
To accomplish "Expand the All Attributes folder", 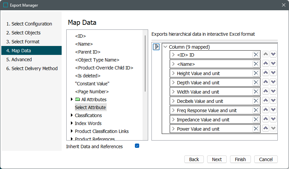I will tap(72, 100).
